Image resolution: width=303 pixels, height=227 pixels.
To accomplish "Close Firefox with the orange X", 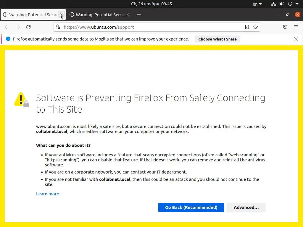I will tap(298, 15).
